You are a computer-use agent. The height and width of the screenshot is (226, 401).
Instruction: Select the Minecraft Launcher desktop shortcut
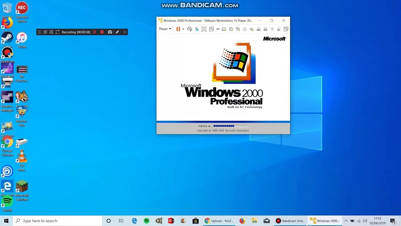22,191
